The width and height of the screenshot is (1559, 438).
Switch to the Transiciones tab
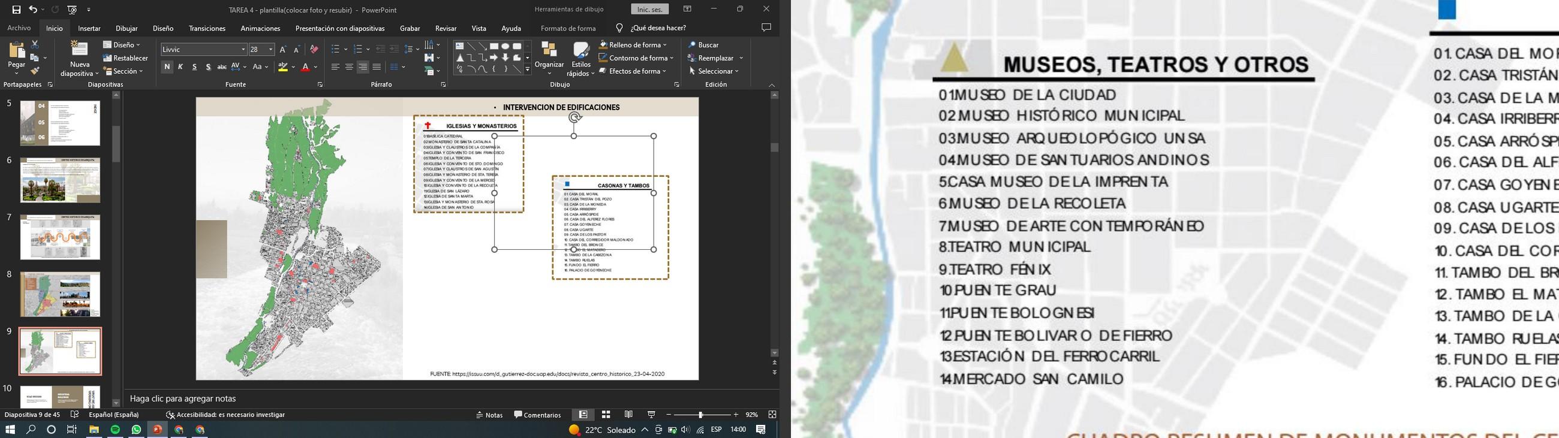coord(207,28)
